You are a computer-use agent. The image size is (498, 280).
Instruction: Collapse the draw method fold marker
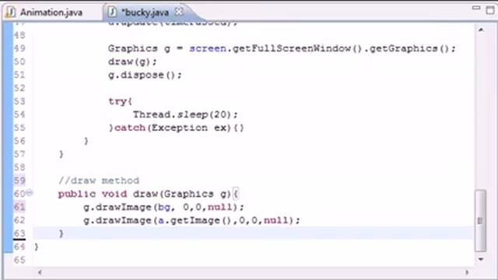tap(30, 192)
